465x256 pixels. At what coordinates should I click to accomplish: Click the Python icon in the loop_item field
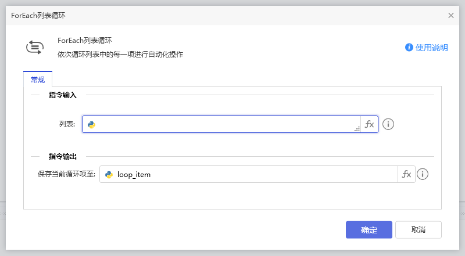point(109,174)
